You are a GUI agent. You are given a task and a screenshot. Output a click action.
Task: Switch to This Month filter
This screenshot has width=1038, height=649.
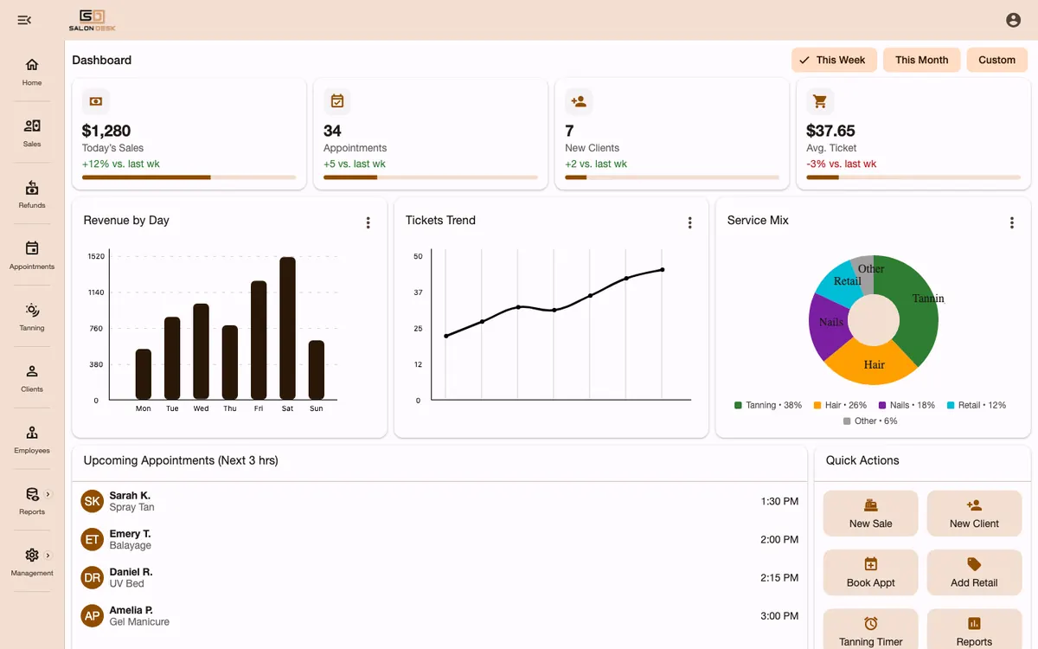(921, 60)
